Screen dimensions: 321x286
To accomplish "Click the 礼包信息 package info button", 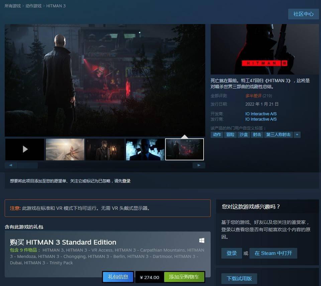I will (x=118, y=277).
